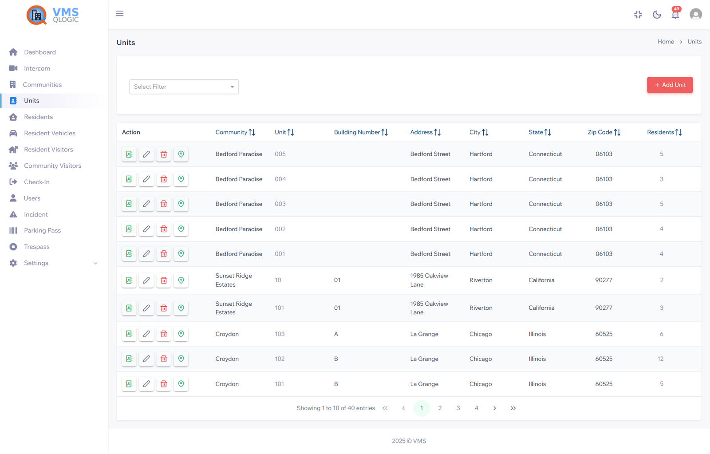Collapse sidebar using hamburger menu
Image resolution: width=710 pixels, height=454 pixels.
point(119,13)
